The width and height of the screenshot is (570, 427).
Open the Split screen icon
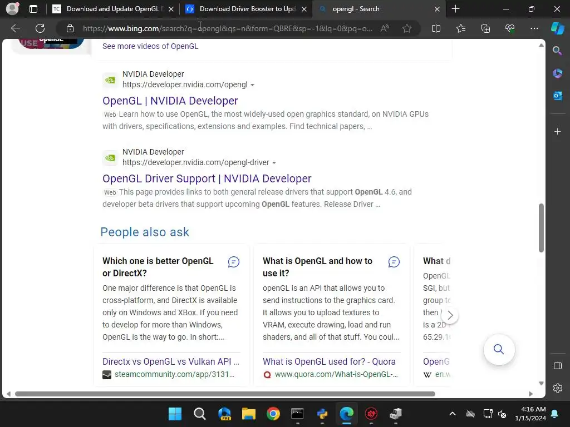point(436,28)
